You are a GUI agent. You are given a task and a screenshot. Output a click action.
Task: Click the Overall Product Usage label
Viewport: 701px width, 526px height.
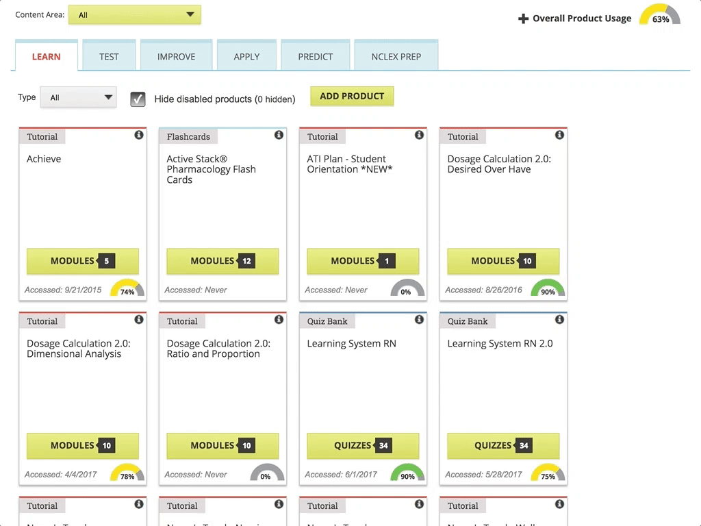tap(582, 18)
